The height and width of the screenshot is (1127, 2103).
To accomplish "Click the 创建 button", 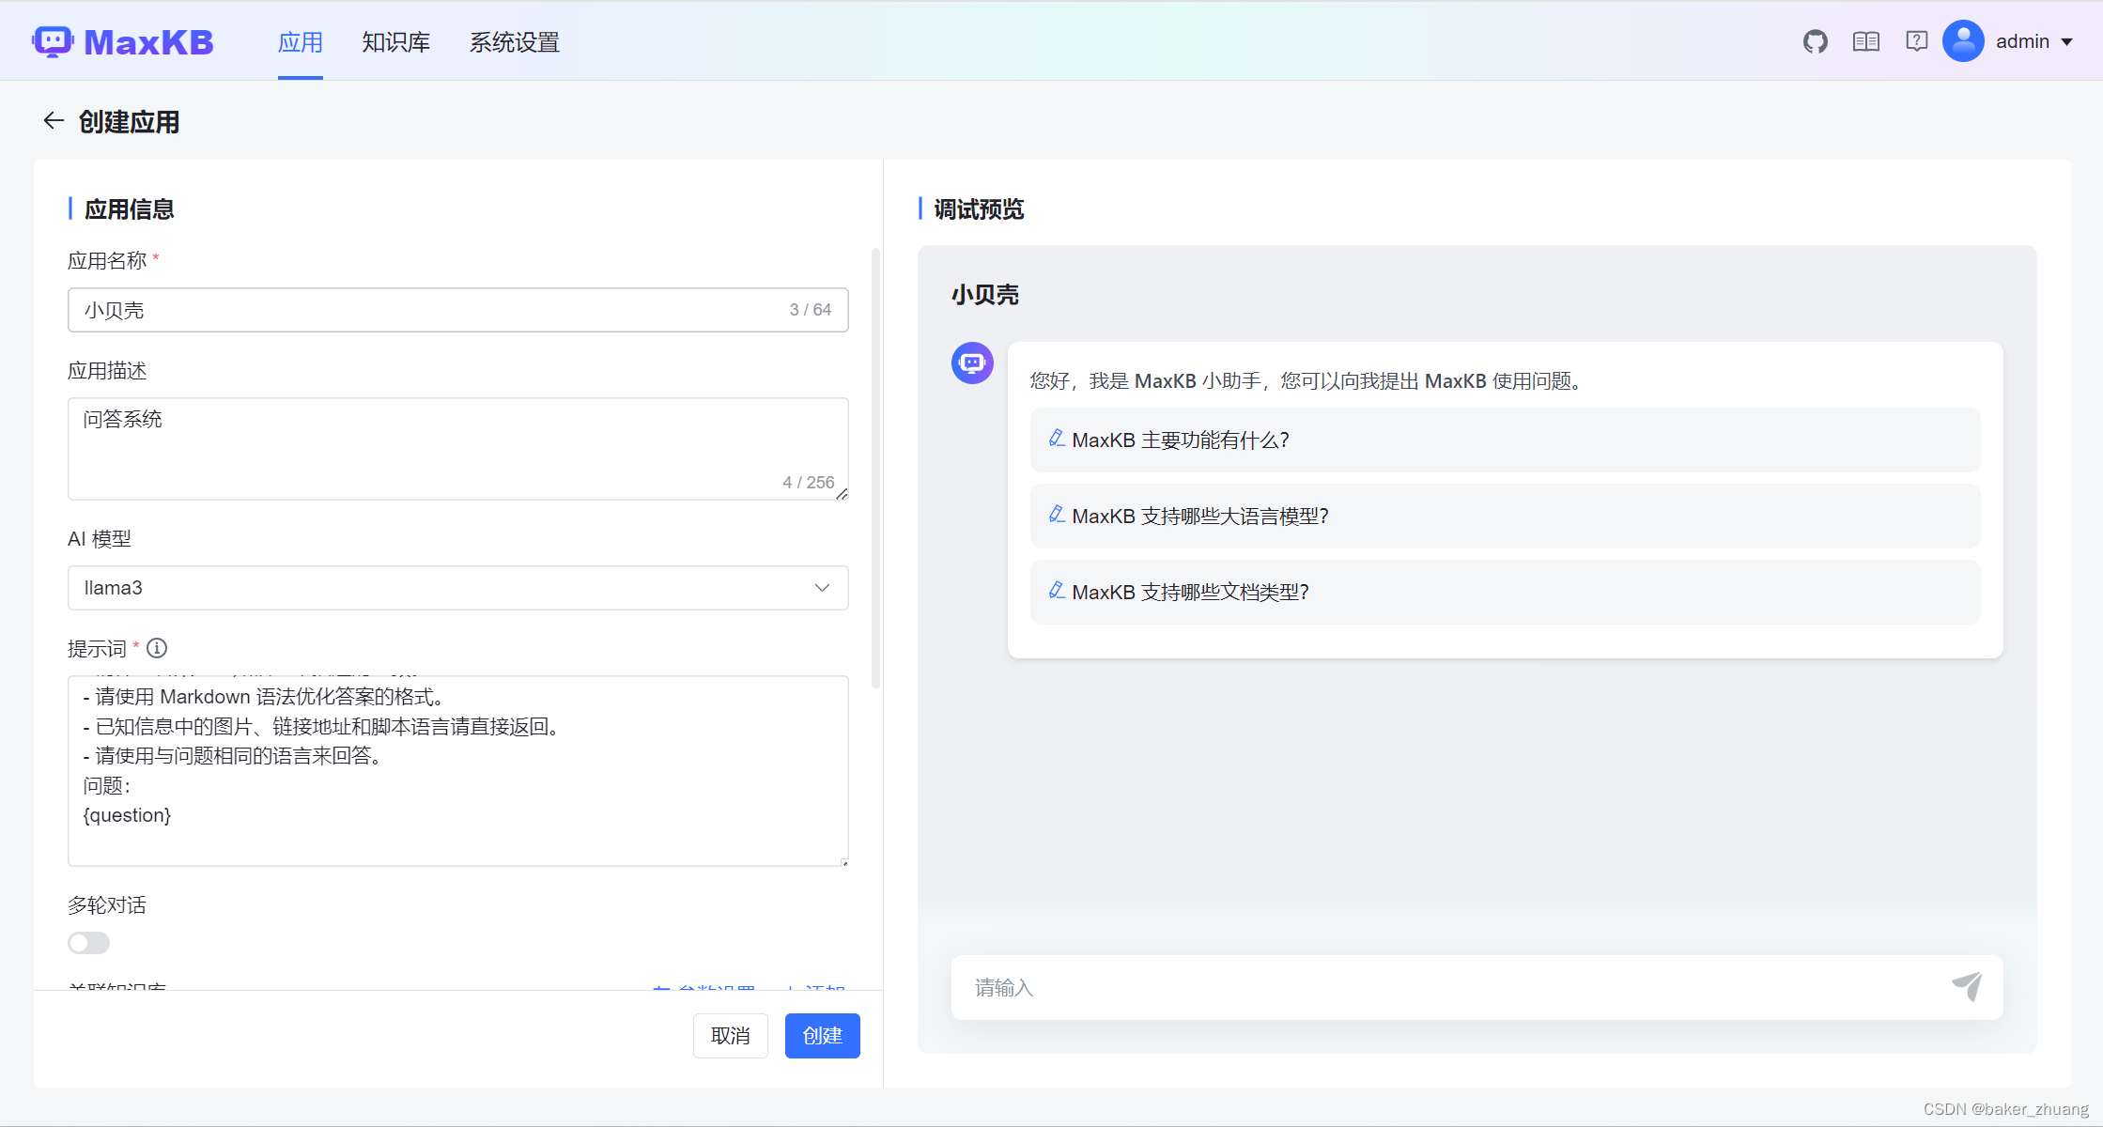I will pyautogui.click(x=822, y=1035).
